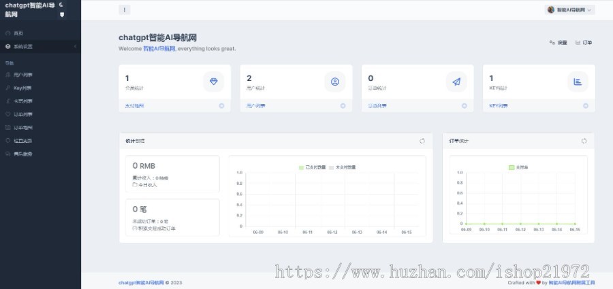Click the 0 笔 order count value

140,209
